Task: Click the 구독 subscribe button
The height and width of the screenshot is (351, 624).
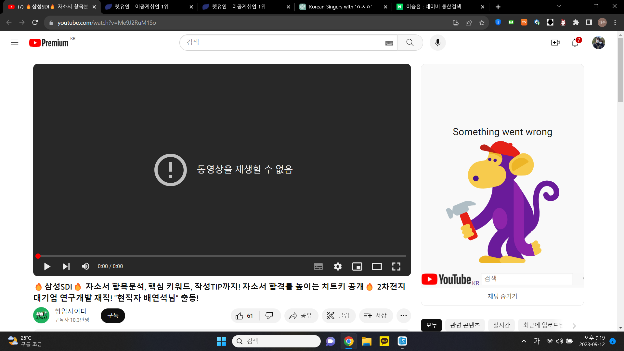Action: tap(113, 316)
